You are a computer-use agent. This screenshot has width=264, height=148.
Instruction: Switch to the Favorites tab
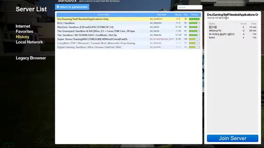coord(24,31)
